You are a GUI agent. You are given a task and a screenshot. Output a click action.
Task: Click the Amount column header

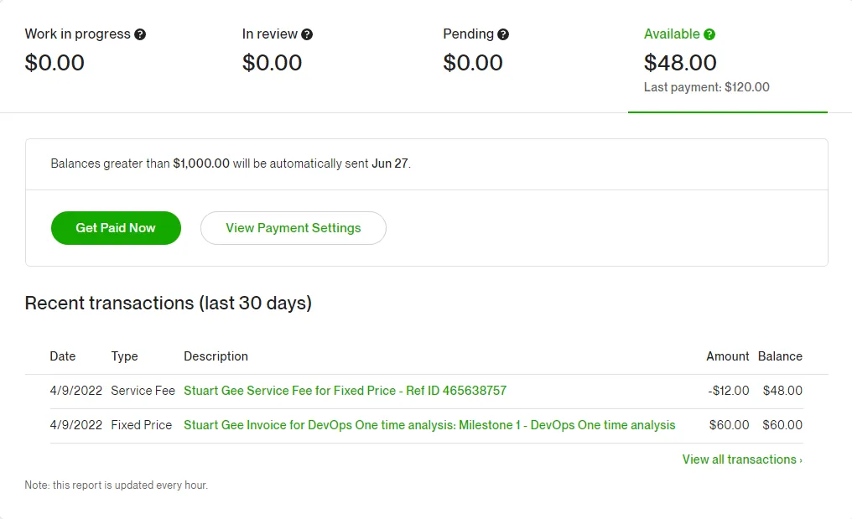727,356
